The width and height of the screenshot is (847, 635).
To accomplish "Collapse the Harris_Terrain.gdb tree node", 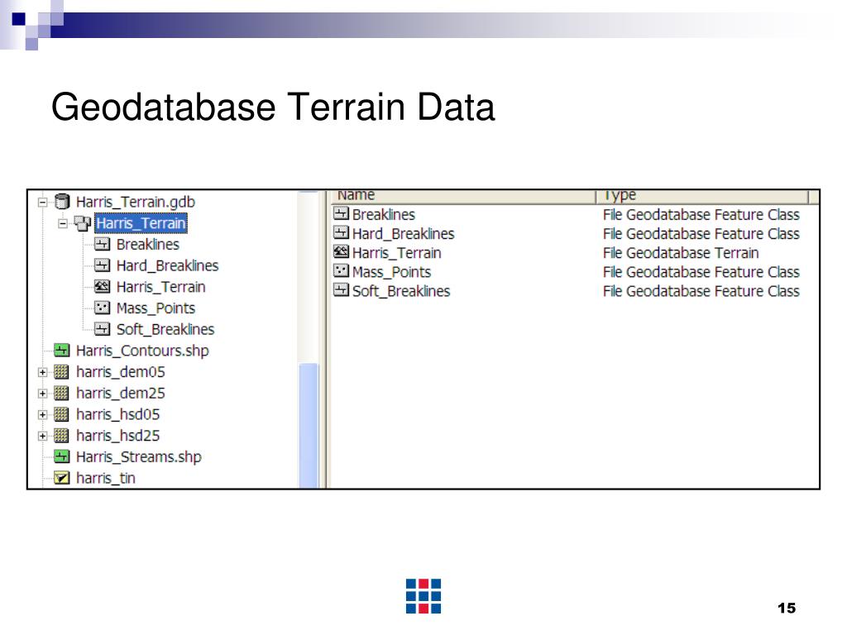I will tap(42, 203).
